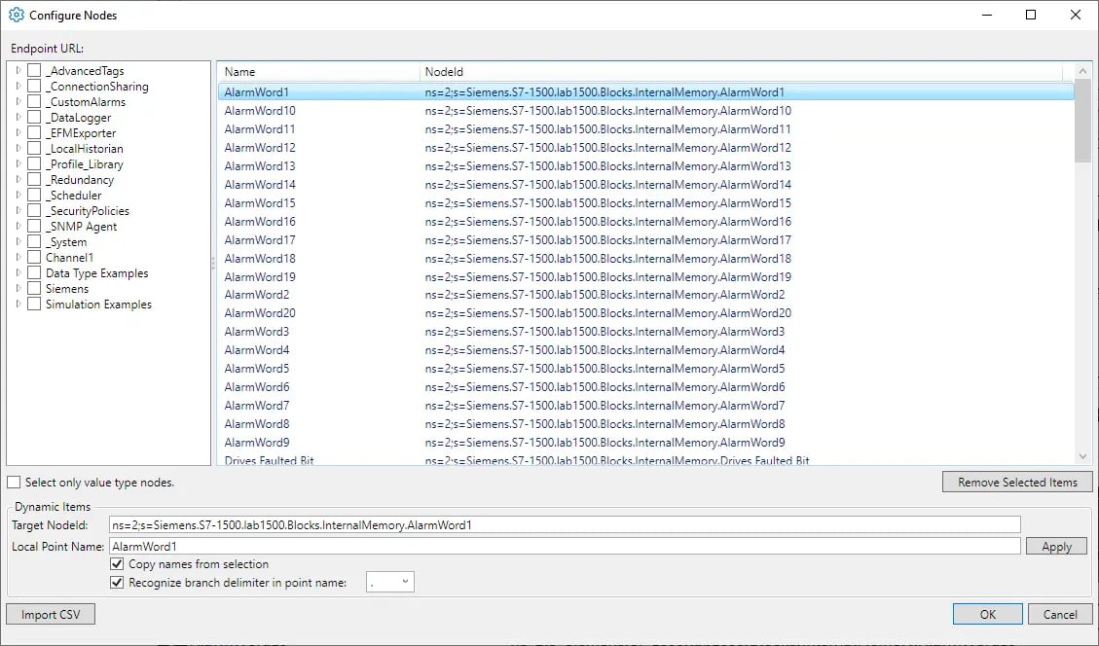
Task: Expand the _SNMP Agent tree node
Action: click(19, 226)
